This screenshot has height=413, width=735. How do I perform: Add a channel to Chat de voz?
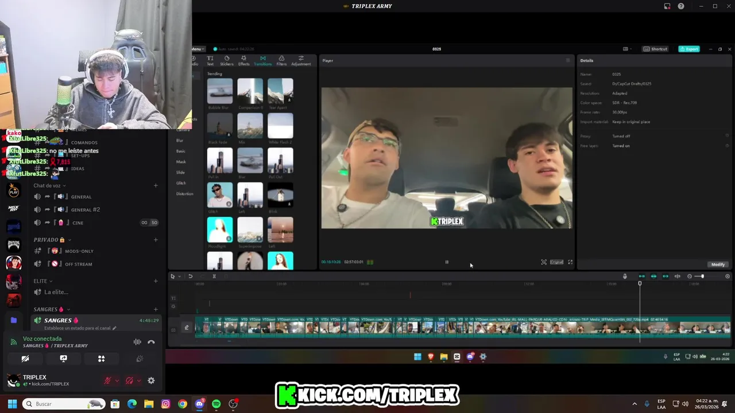click(x=156, y=185)
